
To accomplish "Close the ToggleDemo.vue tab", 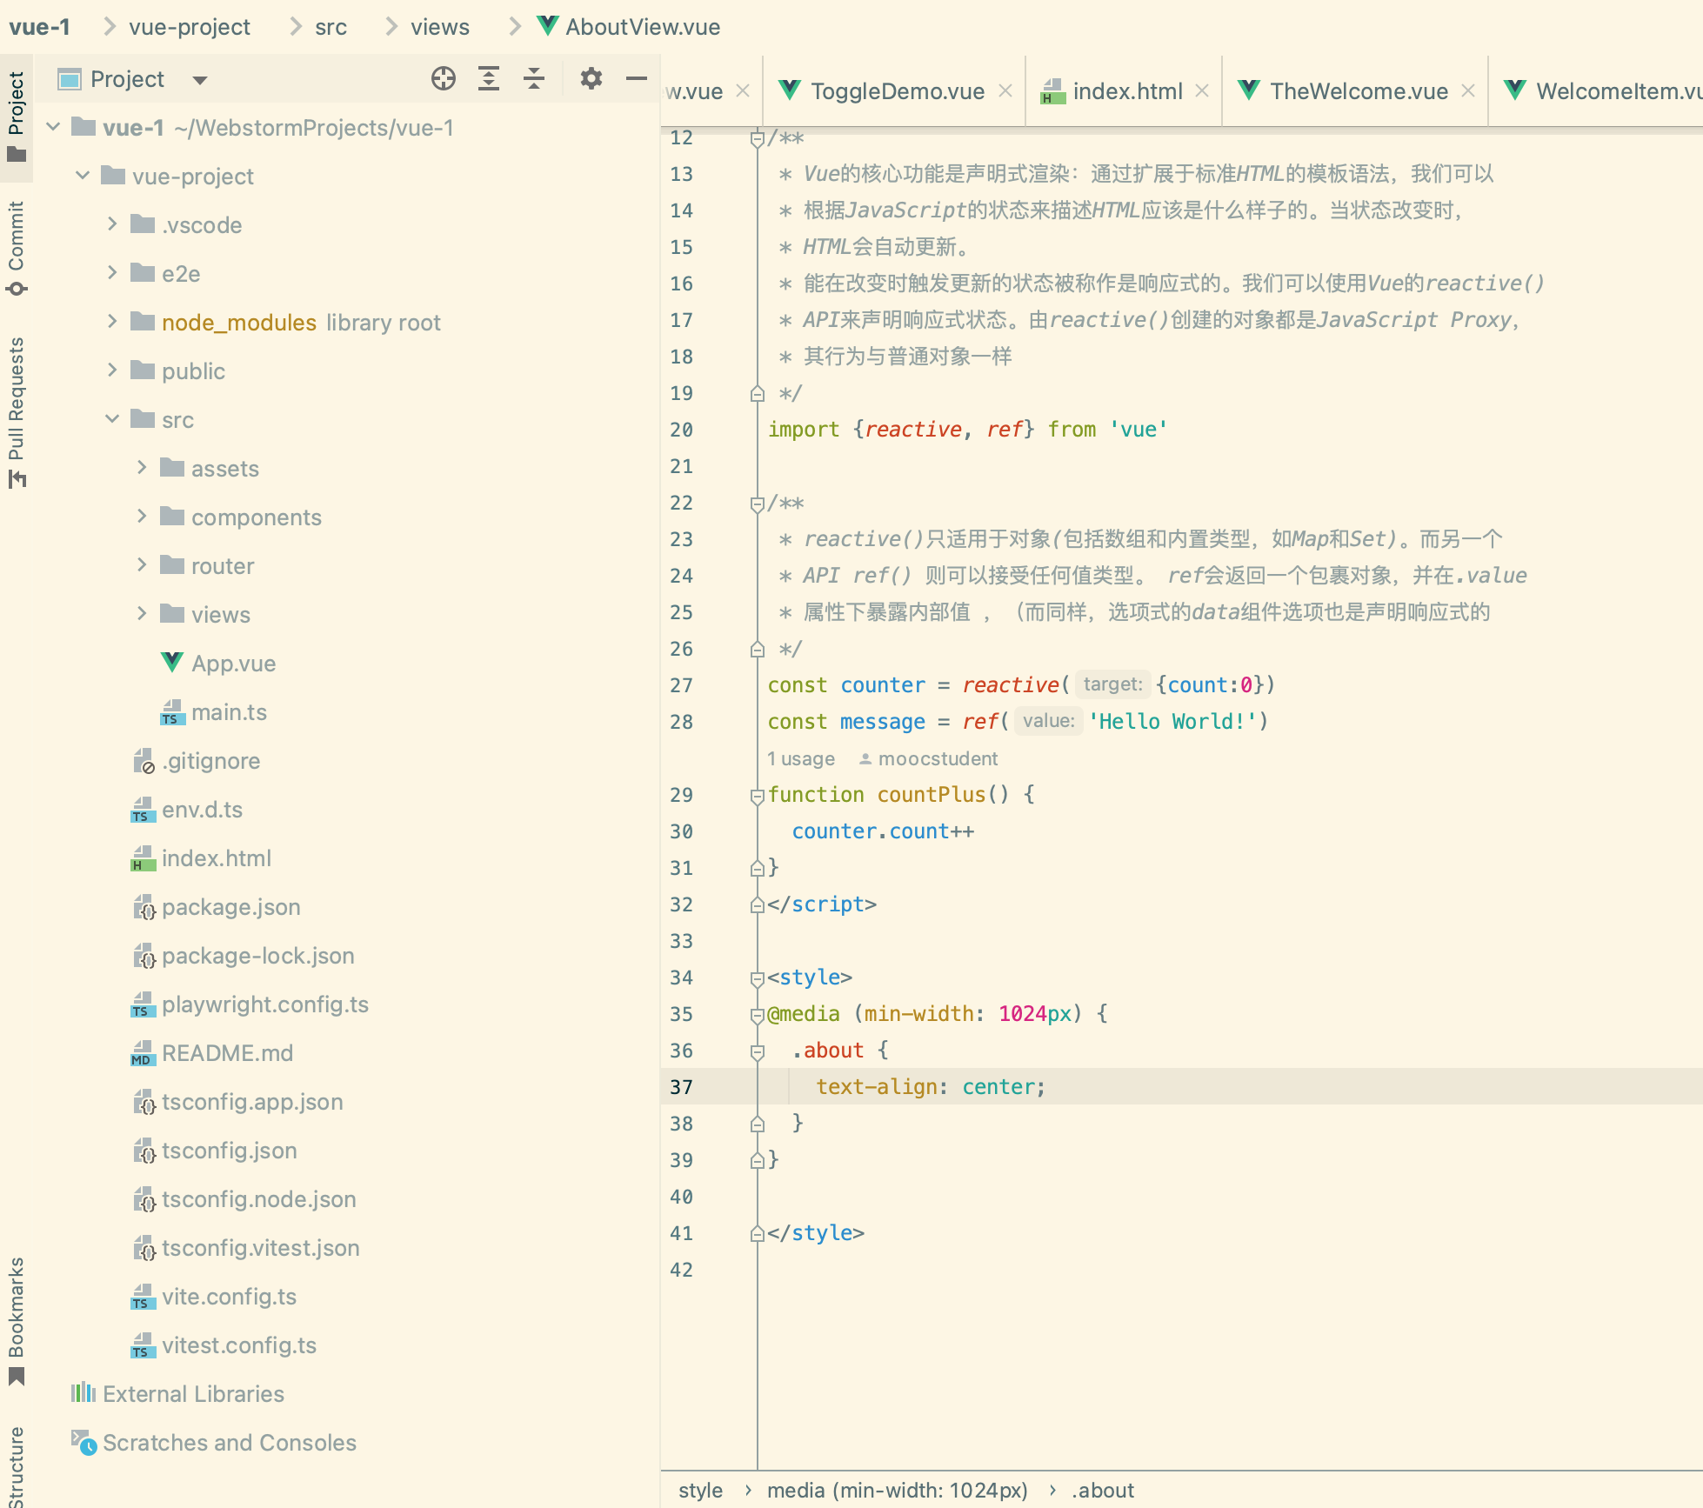I will coord(1005,90).
